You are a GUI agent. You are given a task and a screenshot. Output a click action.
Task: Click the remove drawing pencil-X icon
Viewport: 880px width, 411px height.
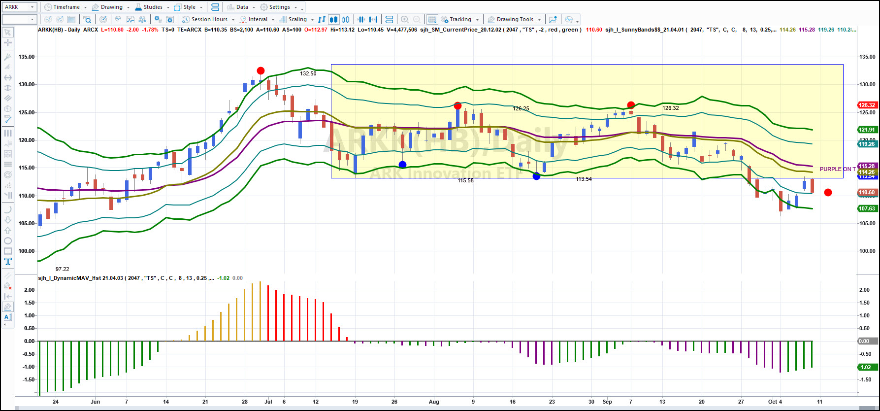point(8,286)
